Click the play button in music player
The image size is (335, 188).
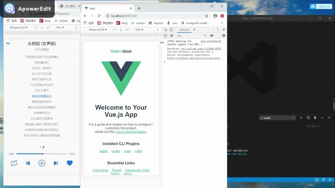[42, 163]
